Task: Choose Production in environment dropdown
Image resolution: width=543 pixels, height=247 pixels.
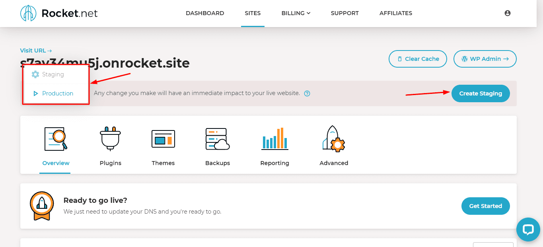Action: (x=57, y=93)
